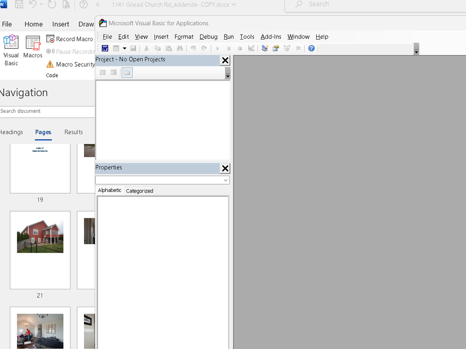Click Record Macro in the Code group
466x349 pixels.
pyautogui.click(x=70, y=39)
